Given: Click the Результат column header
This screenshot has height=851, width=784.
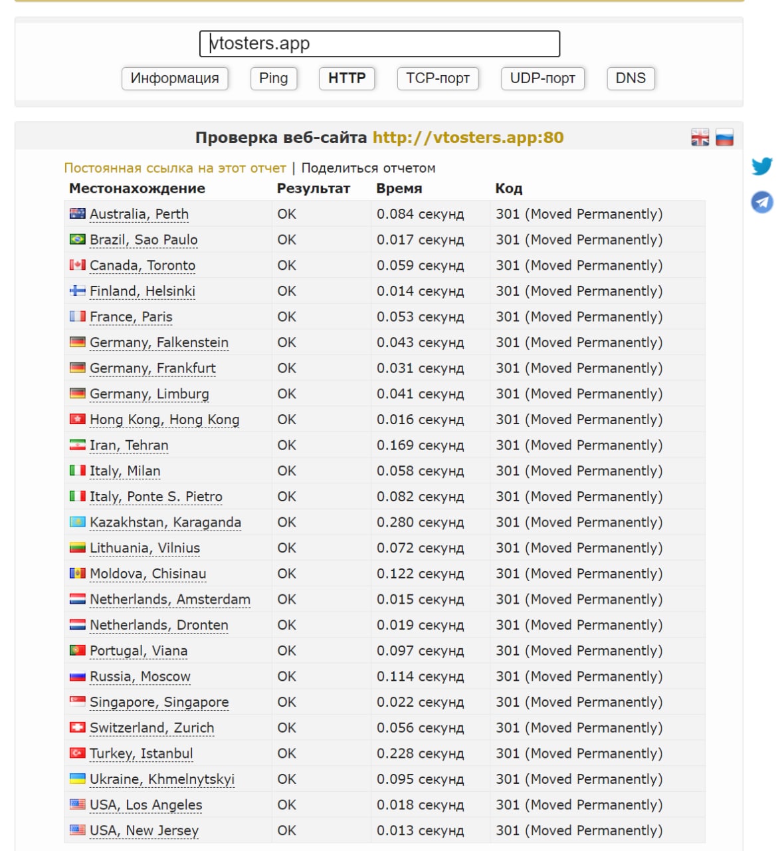Looking at the screenshot, I should click(314, 188).
